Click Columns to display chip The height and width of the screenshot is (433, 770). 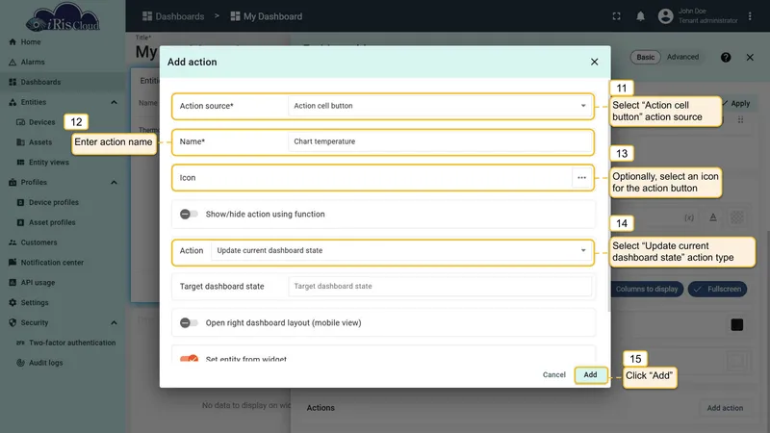[x=647, y=290]
